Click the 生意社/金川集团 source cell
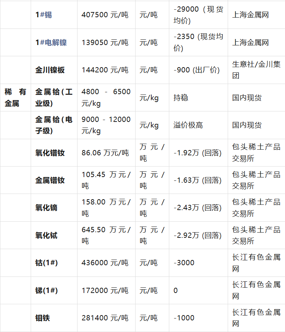Viewport: 285px width, 332px height. [256, 70]
